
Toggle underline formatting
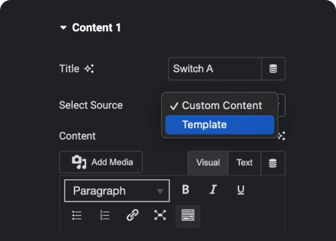coord(241,190)
